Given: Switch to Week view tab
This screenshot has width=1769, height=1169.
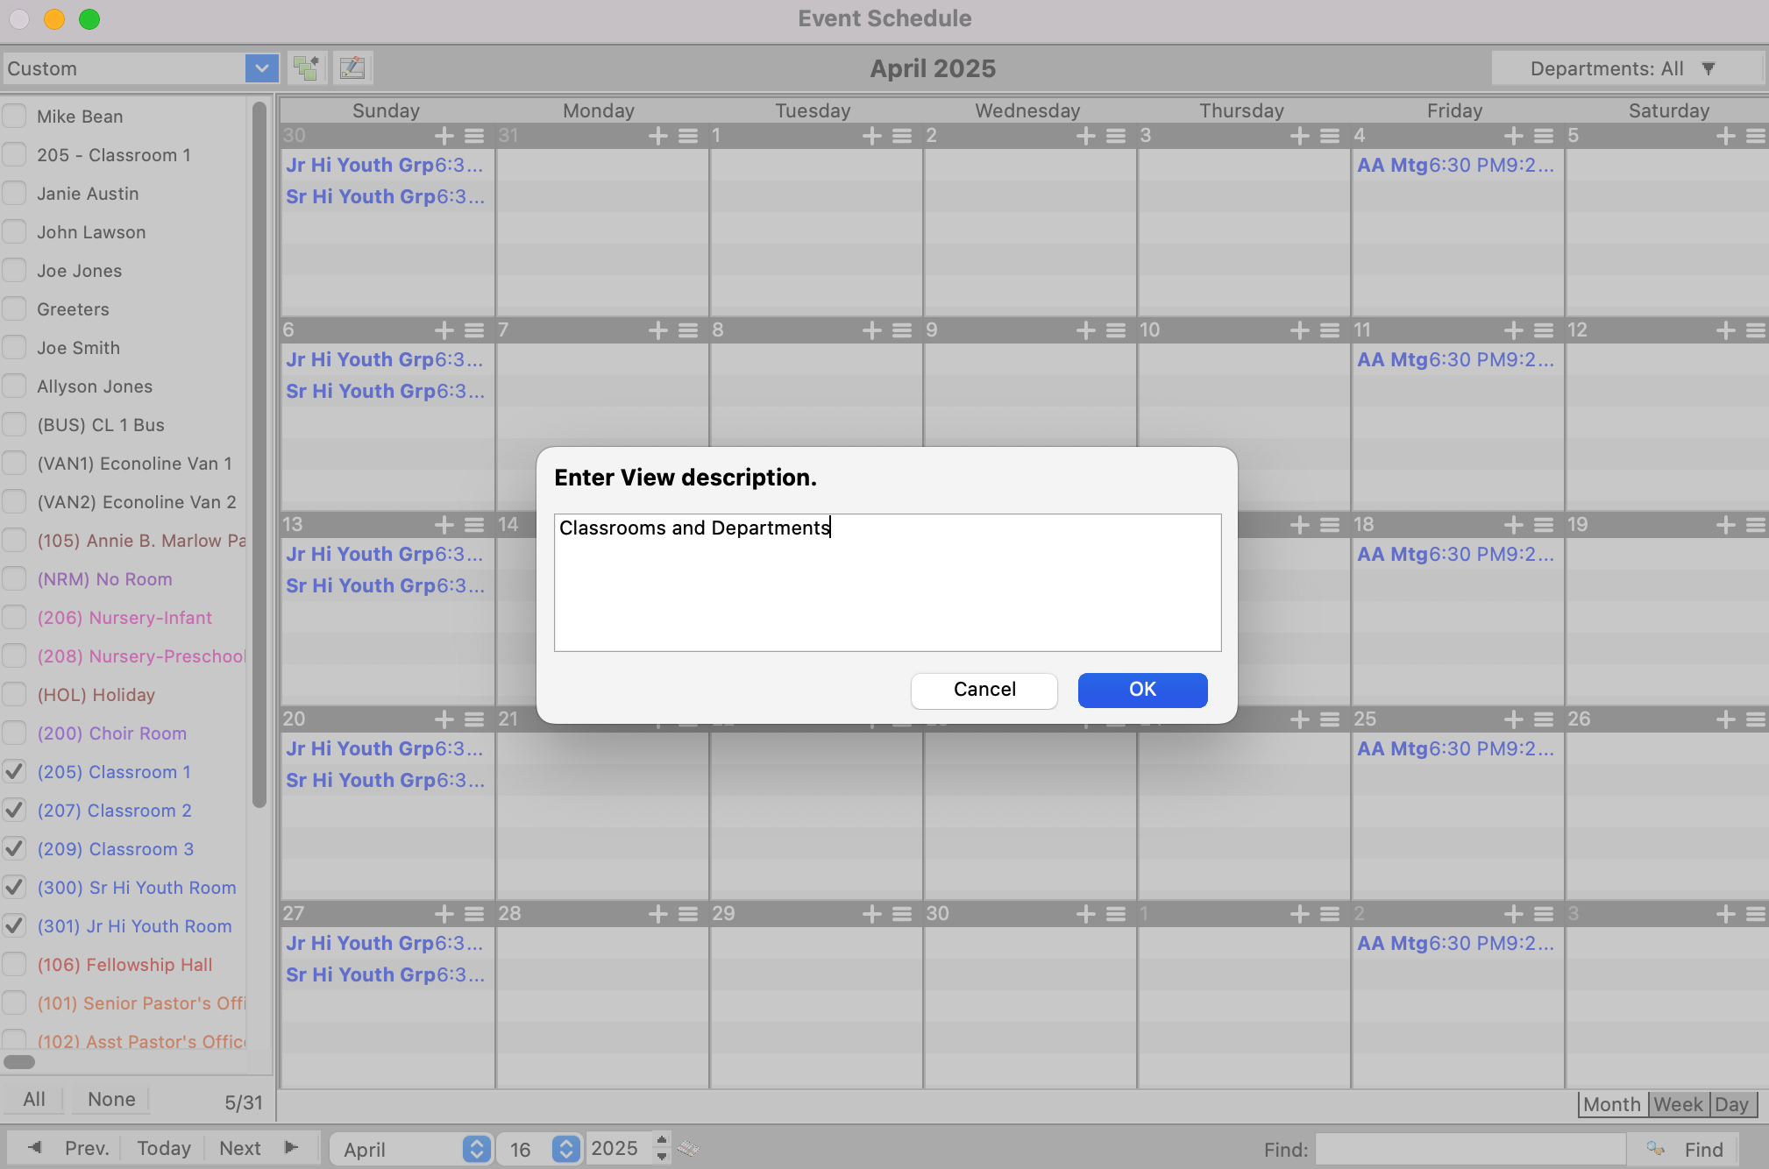Looking at the screenshot, I should click(x=1678, y=1104).
